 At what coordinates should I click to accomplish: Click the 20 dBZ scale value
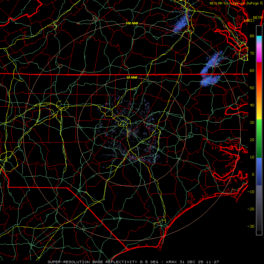tap(252, 140)
